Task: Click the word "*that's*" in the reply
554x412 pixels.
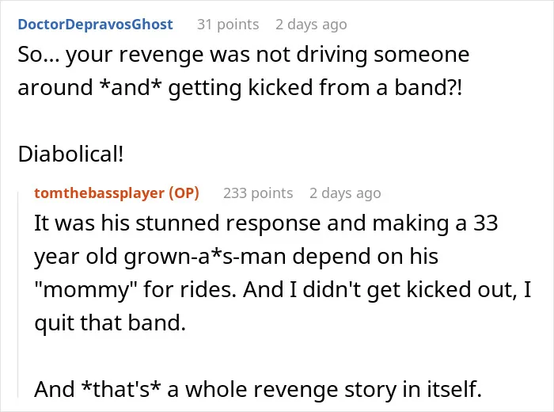Action: [x=121, y=389]
